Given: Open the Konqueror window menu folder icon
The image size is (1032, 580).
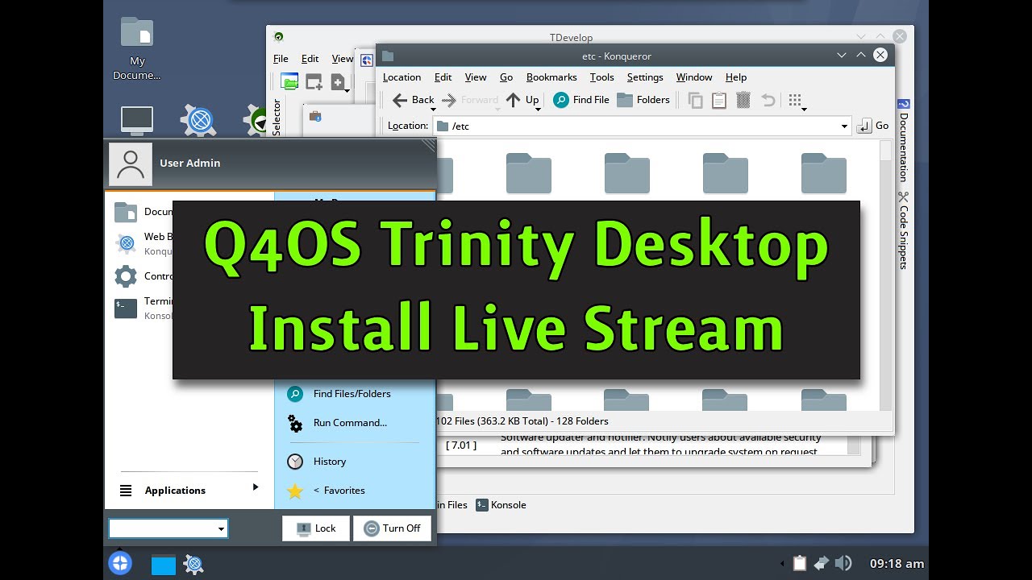Looking at the screenshot, I should 388,56.
